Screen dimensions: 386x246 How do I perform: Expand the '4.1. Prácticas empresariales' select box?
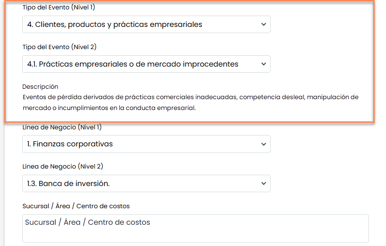[142, 64]
